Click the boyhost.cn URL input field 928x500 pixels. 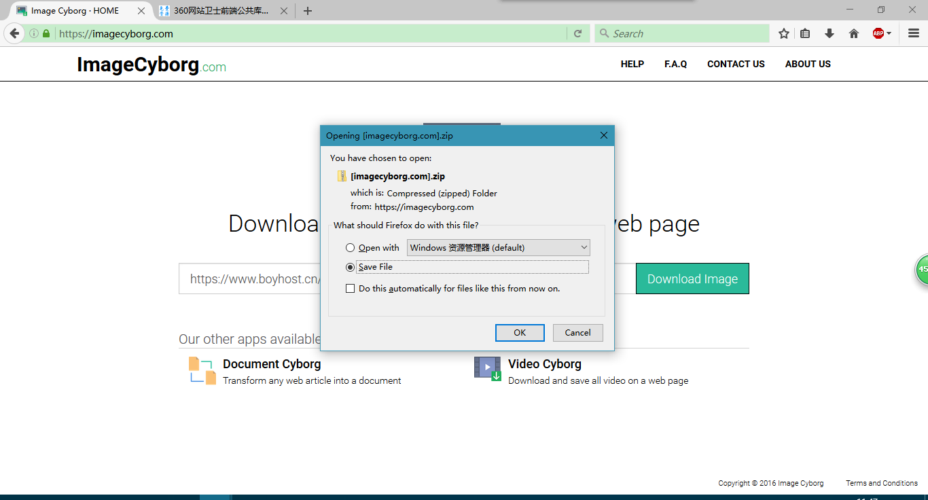pyautogui.click(x=249, y=279)
